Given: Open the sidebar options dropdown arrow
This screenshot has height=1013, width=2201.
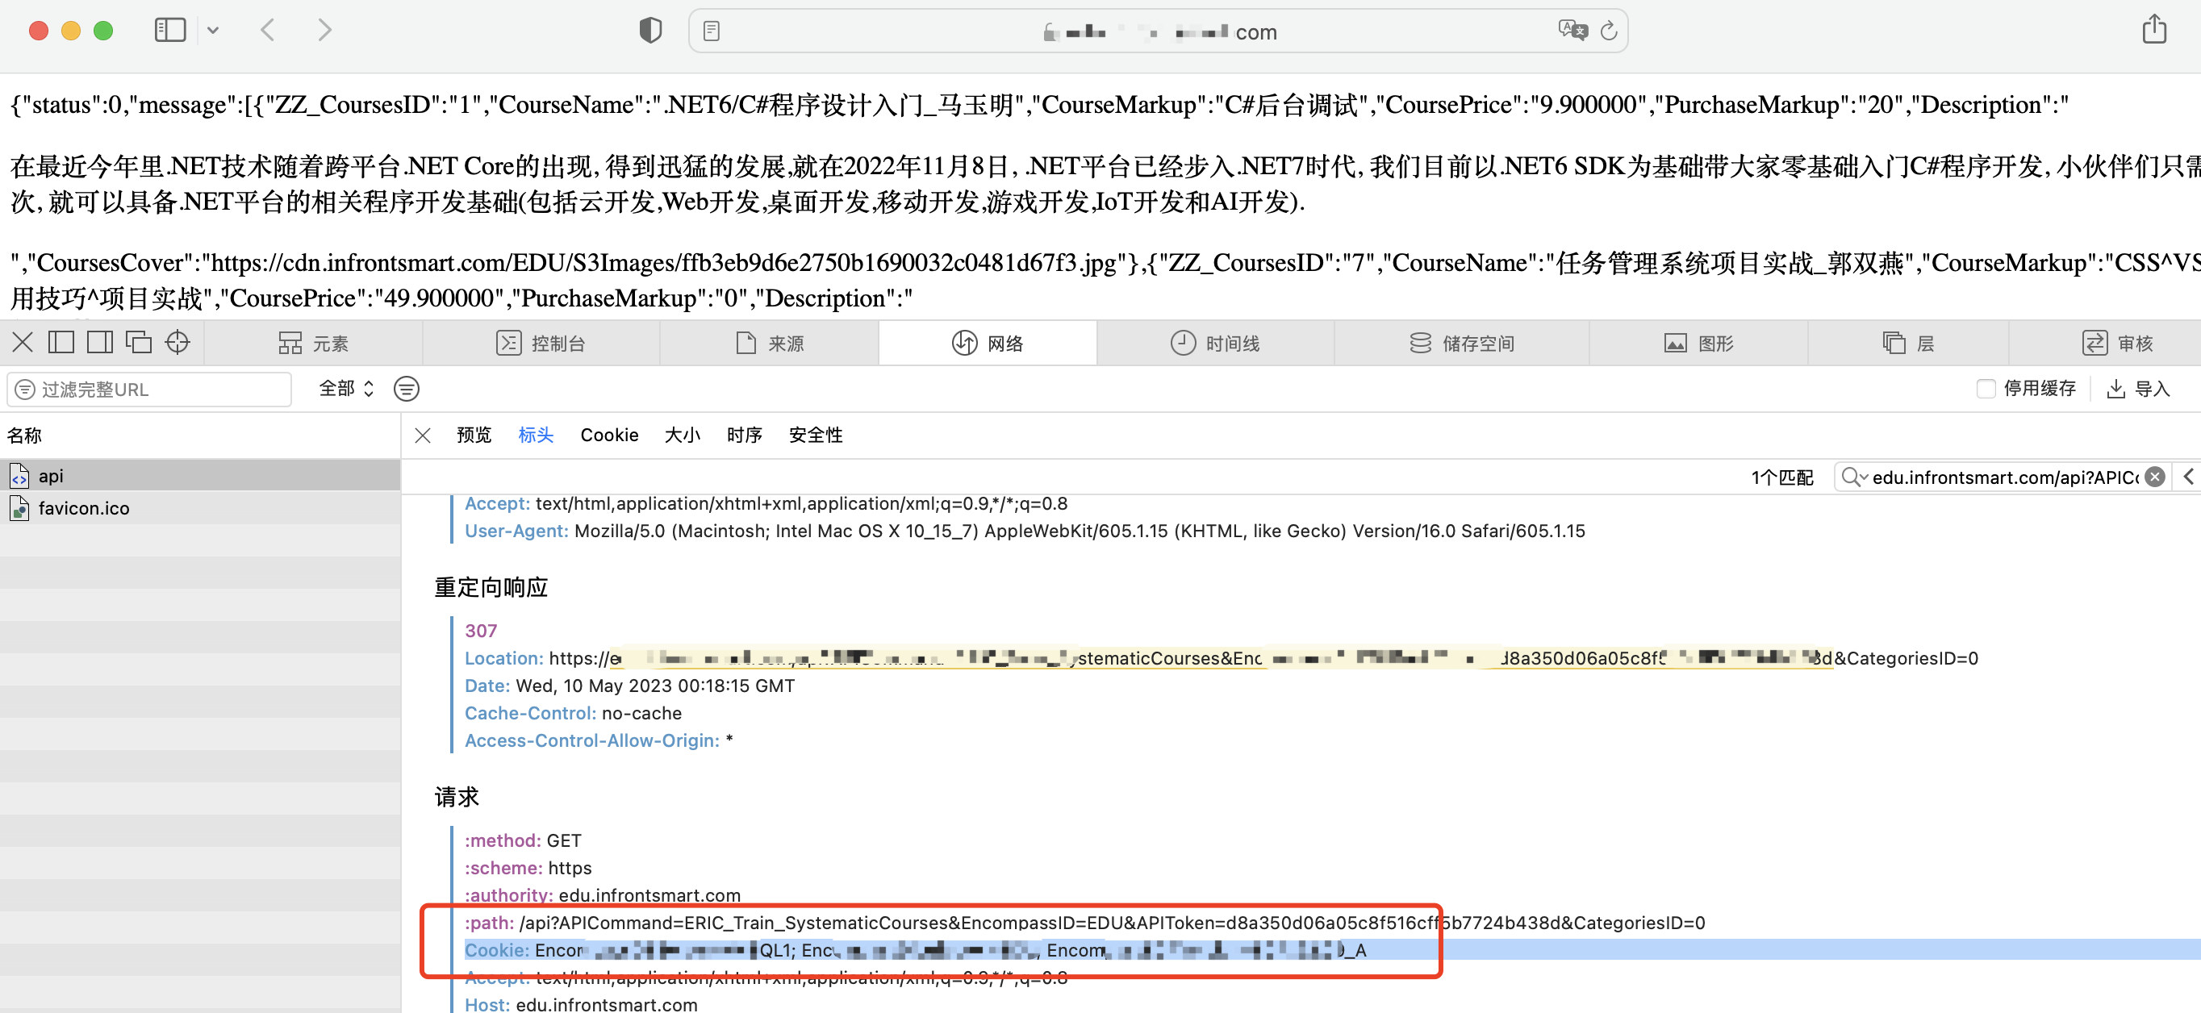Looking at the screenshot, I should [213, 31].
